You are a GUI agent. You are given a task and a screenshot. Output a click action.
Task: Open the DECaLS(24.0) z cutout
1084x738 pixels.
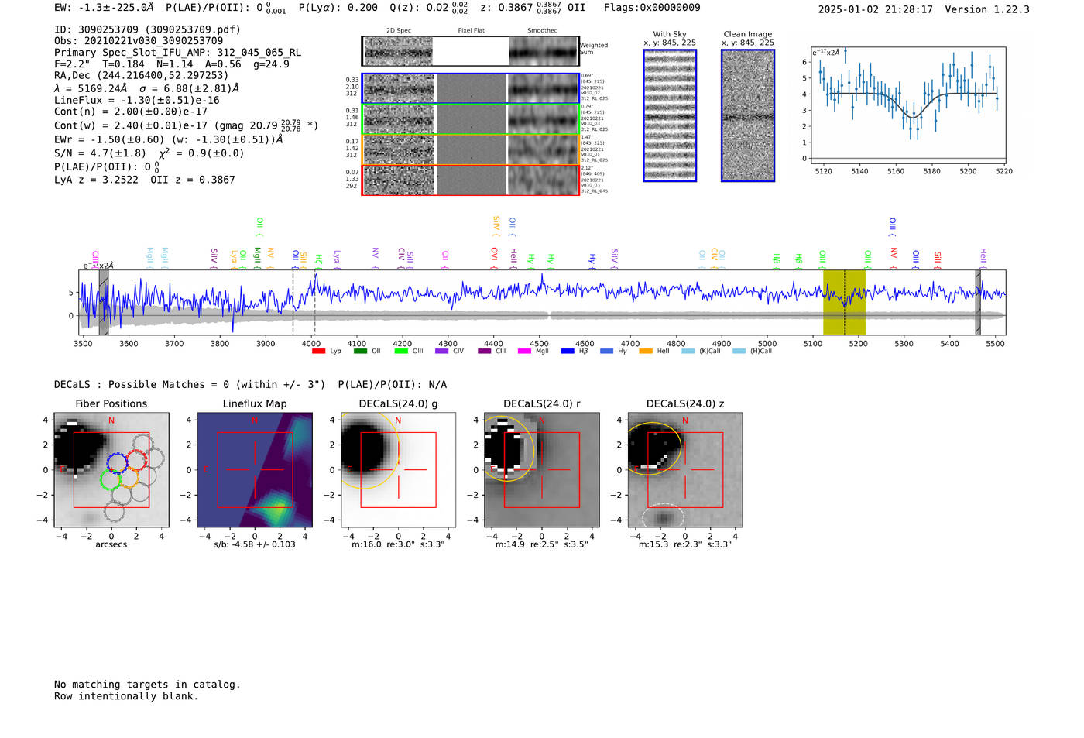685,469
